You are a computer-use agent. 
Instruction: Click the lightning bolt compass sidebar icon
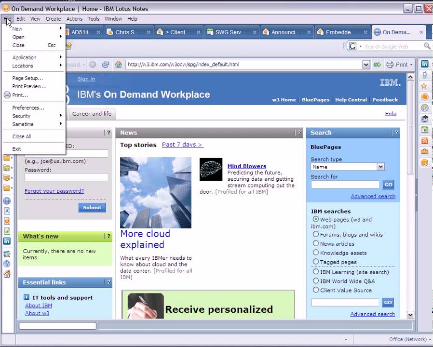pyautogui.click(x=424, y=107)
